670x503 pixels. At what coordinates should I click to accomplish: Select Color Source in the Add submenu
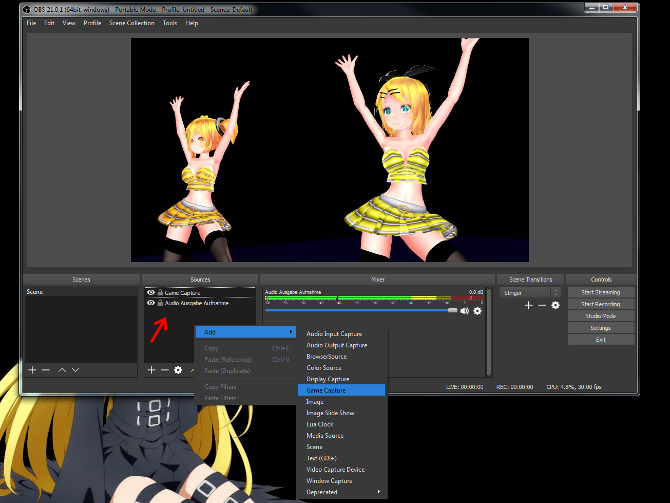pyautogui.click(x=342, y=368)
